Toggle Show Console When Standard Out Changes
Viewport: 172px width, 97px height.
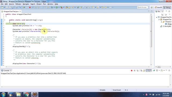[147, 71]
